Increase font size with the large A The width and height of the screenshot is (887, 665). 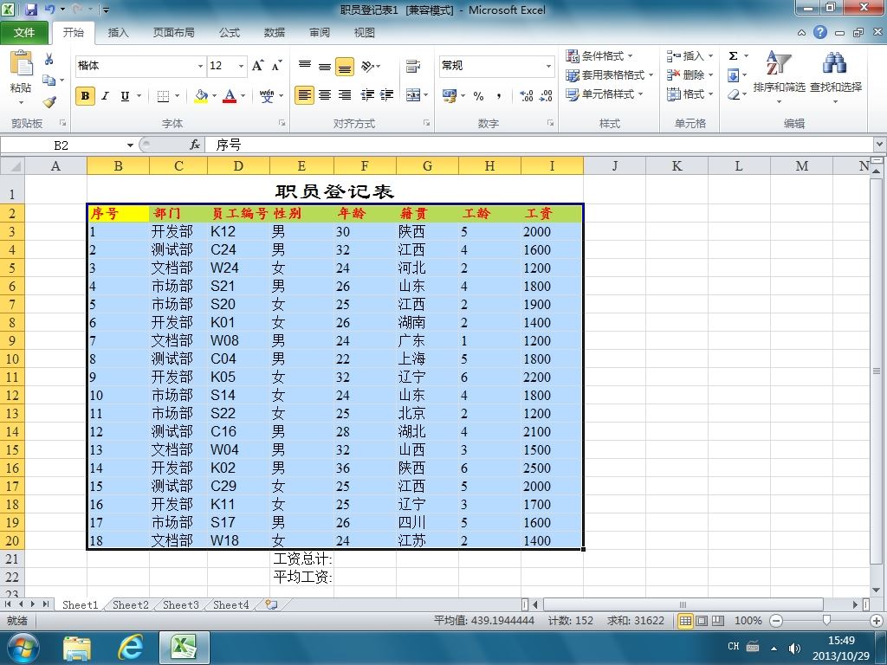pos(257,66)
